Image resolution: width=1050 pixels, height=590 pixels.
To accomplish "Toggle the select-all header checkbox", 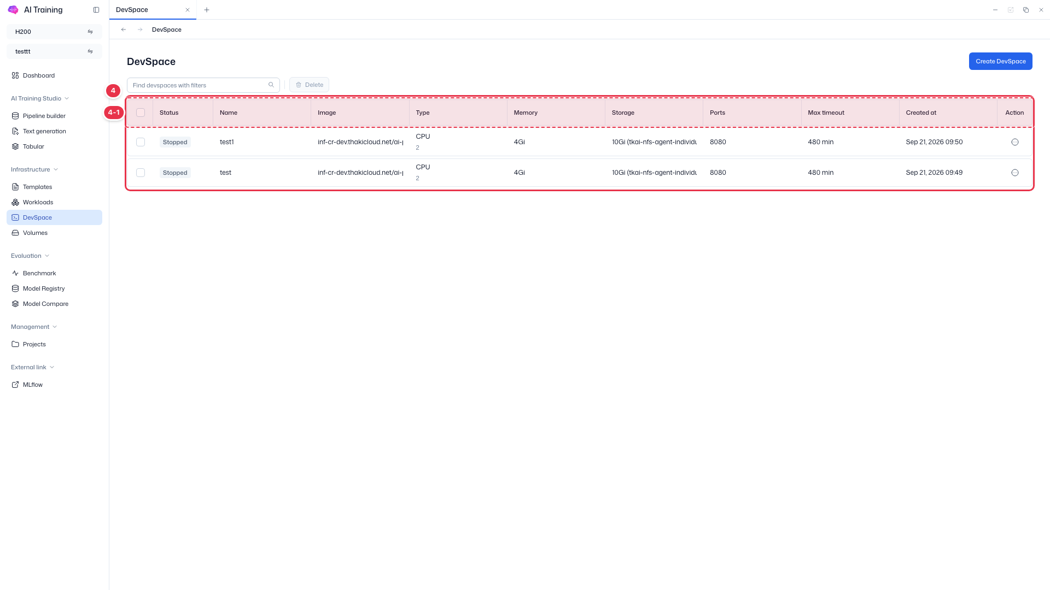I will pyautogui.click(x=141, y=113).
